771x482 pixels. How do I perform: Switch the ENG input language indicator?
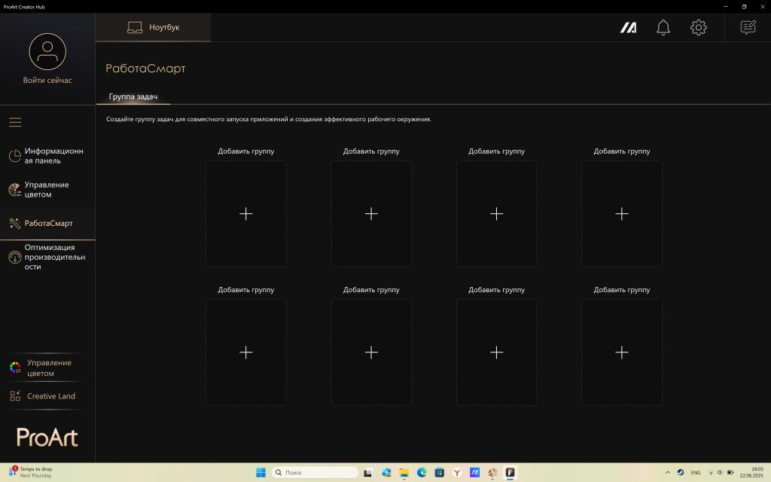tap(695, 473)
